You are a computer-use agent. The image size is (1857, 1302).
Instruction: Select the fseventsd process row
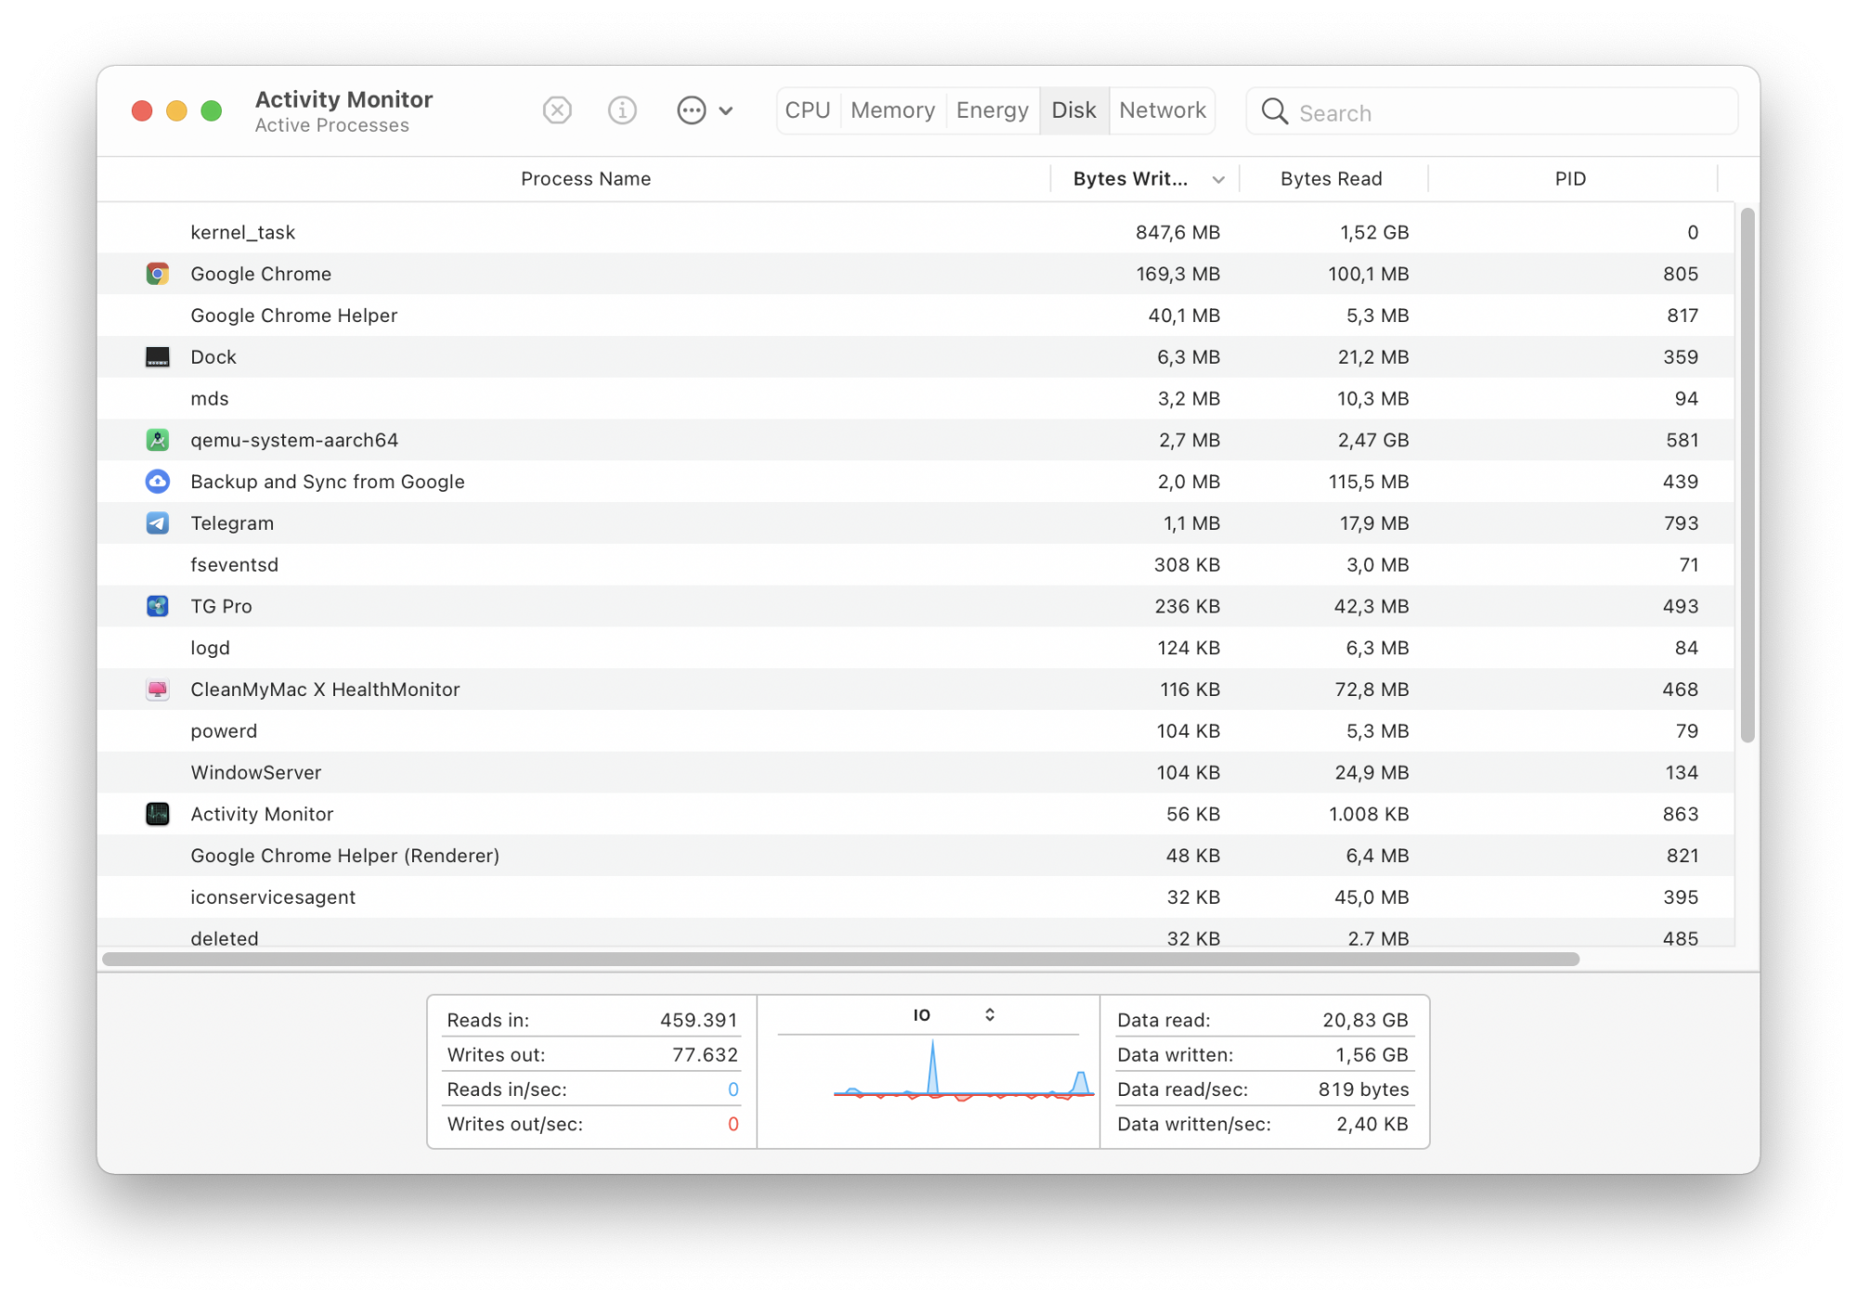tap(916, 564)
